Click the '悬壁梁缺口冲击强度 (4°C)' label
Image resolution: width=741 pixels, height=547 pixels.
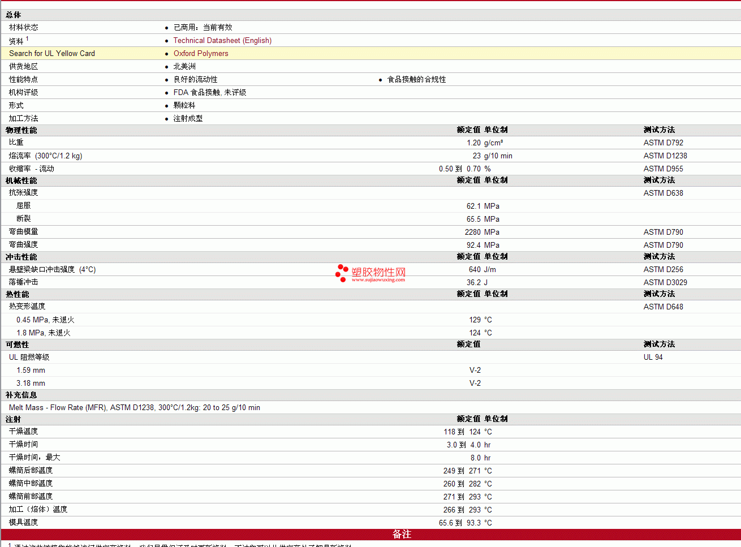click(53, 270)
